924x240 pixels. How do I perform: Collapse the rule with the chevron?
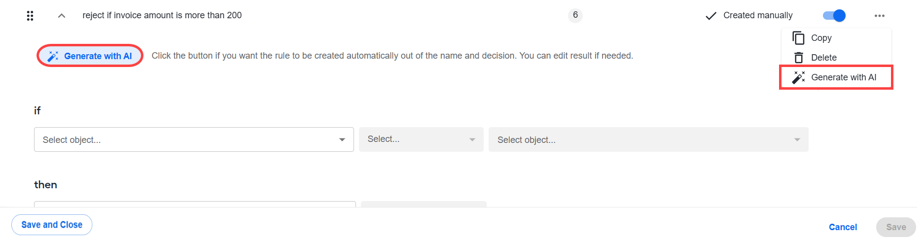[x=62, y=16]
